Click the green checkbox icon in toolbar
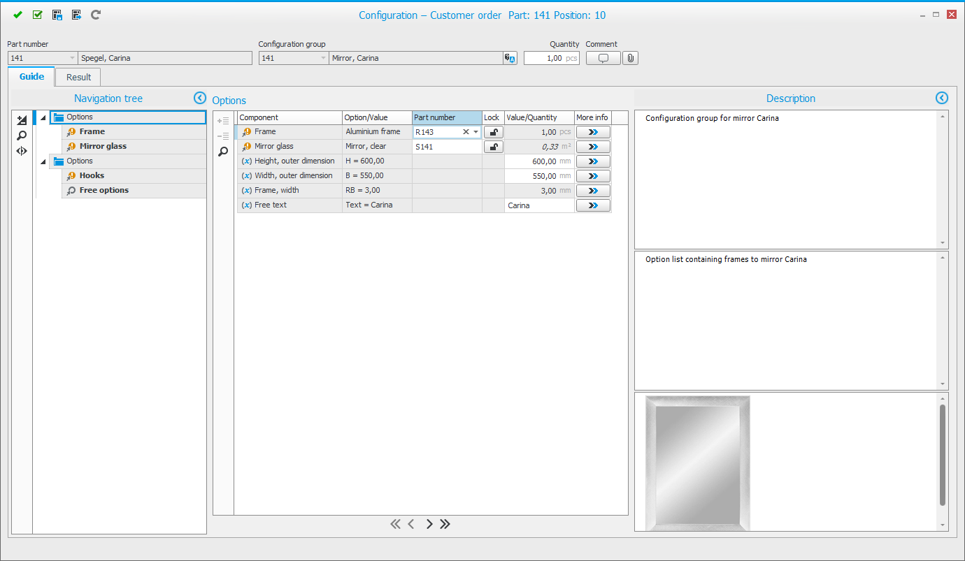965x561 pixels. pos(38,15)
